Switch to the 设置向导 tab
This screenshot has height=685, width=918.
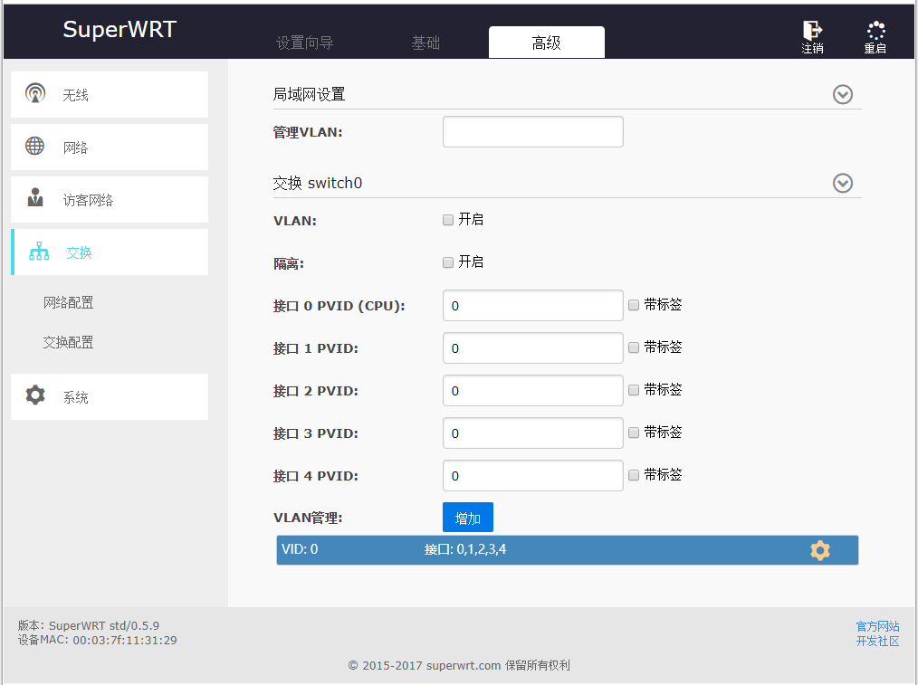tap(304, 43)
